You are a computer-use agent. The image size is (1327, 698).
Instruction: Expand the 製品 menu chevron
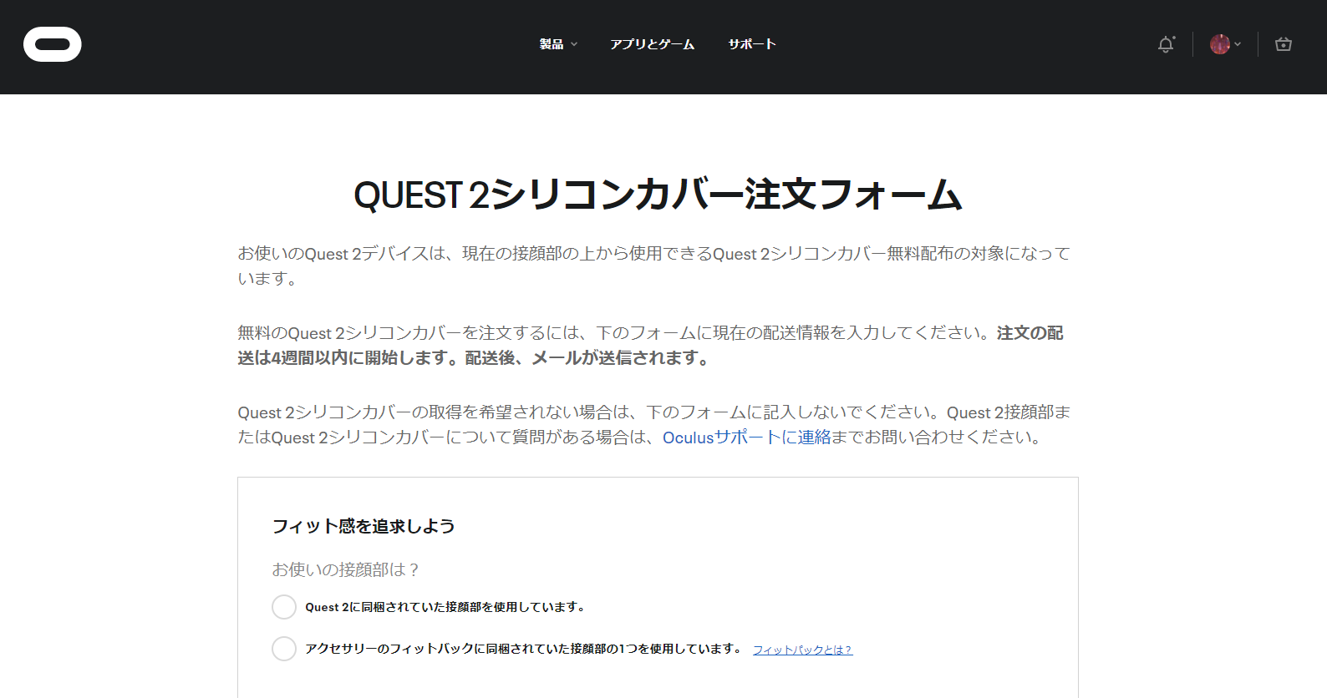(x=574, y=44)
